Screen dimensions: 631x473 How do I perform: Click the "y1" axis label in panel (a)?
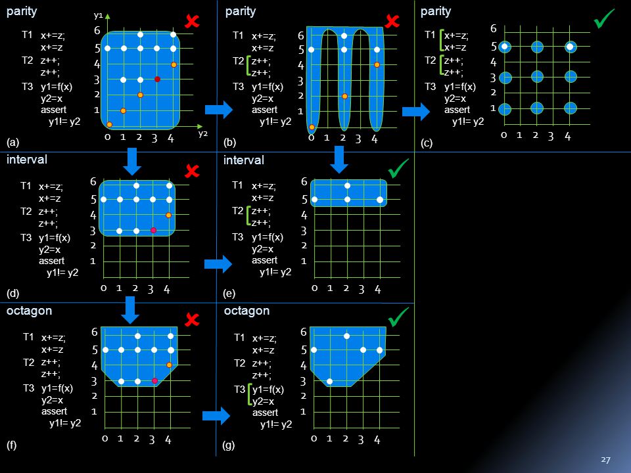[98, 16]
